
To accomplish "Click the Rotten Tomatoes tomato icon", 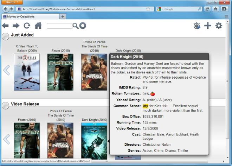I will (153, 94).
